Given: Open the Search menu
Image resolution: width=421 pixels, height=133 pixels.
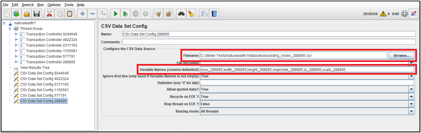Looking at the screenshot, I should click(28, 5).
